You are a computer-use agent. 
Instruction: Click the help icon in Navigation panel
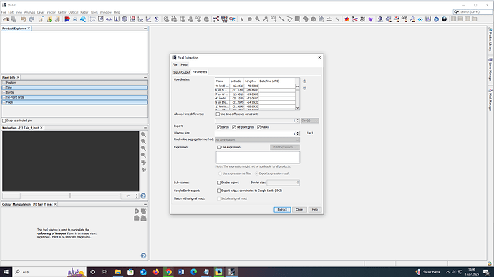click(143, 196)
